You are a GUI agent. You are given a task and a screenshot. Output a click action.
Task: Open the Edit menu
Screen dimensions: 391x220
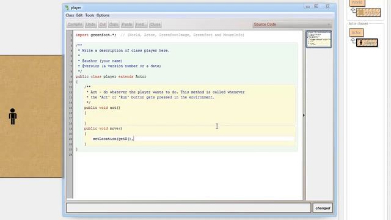click(x=79, y=15)
